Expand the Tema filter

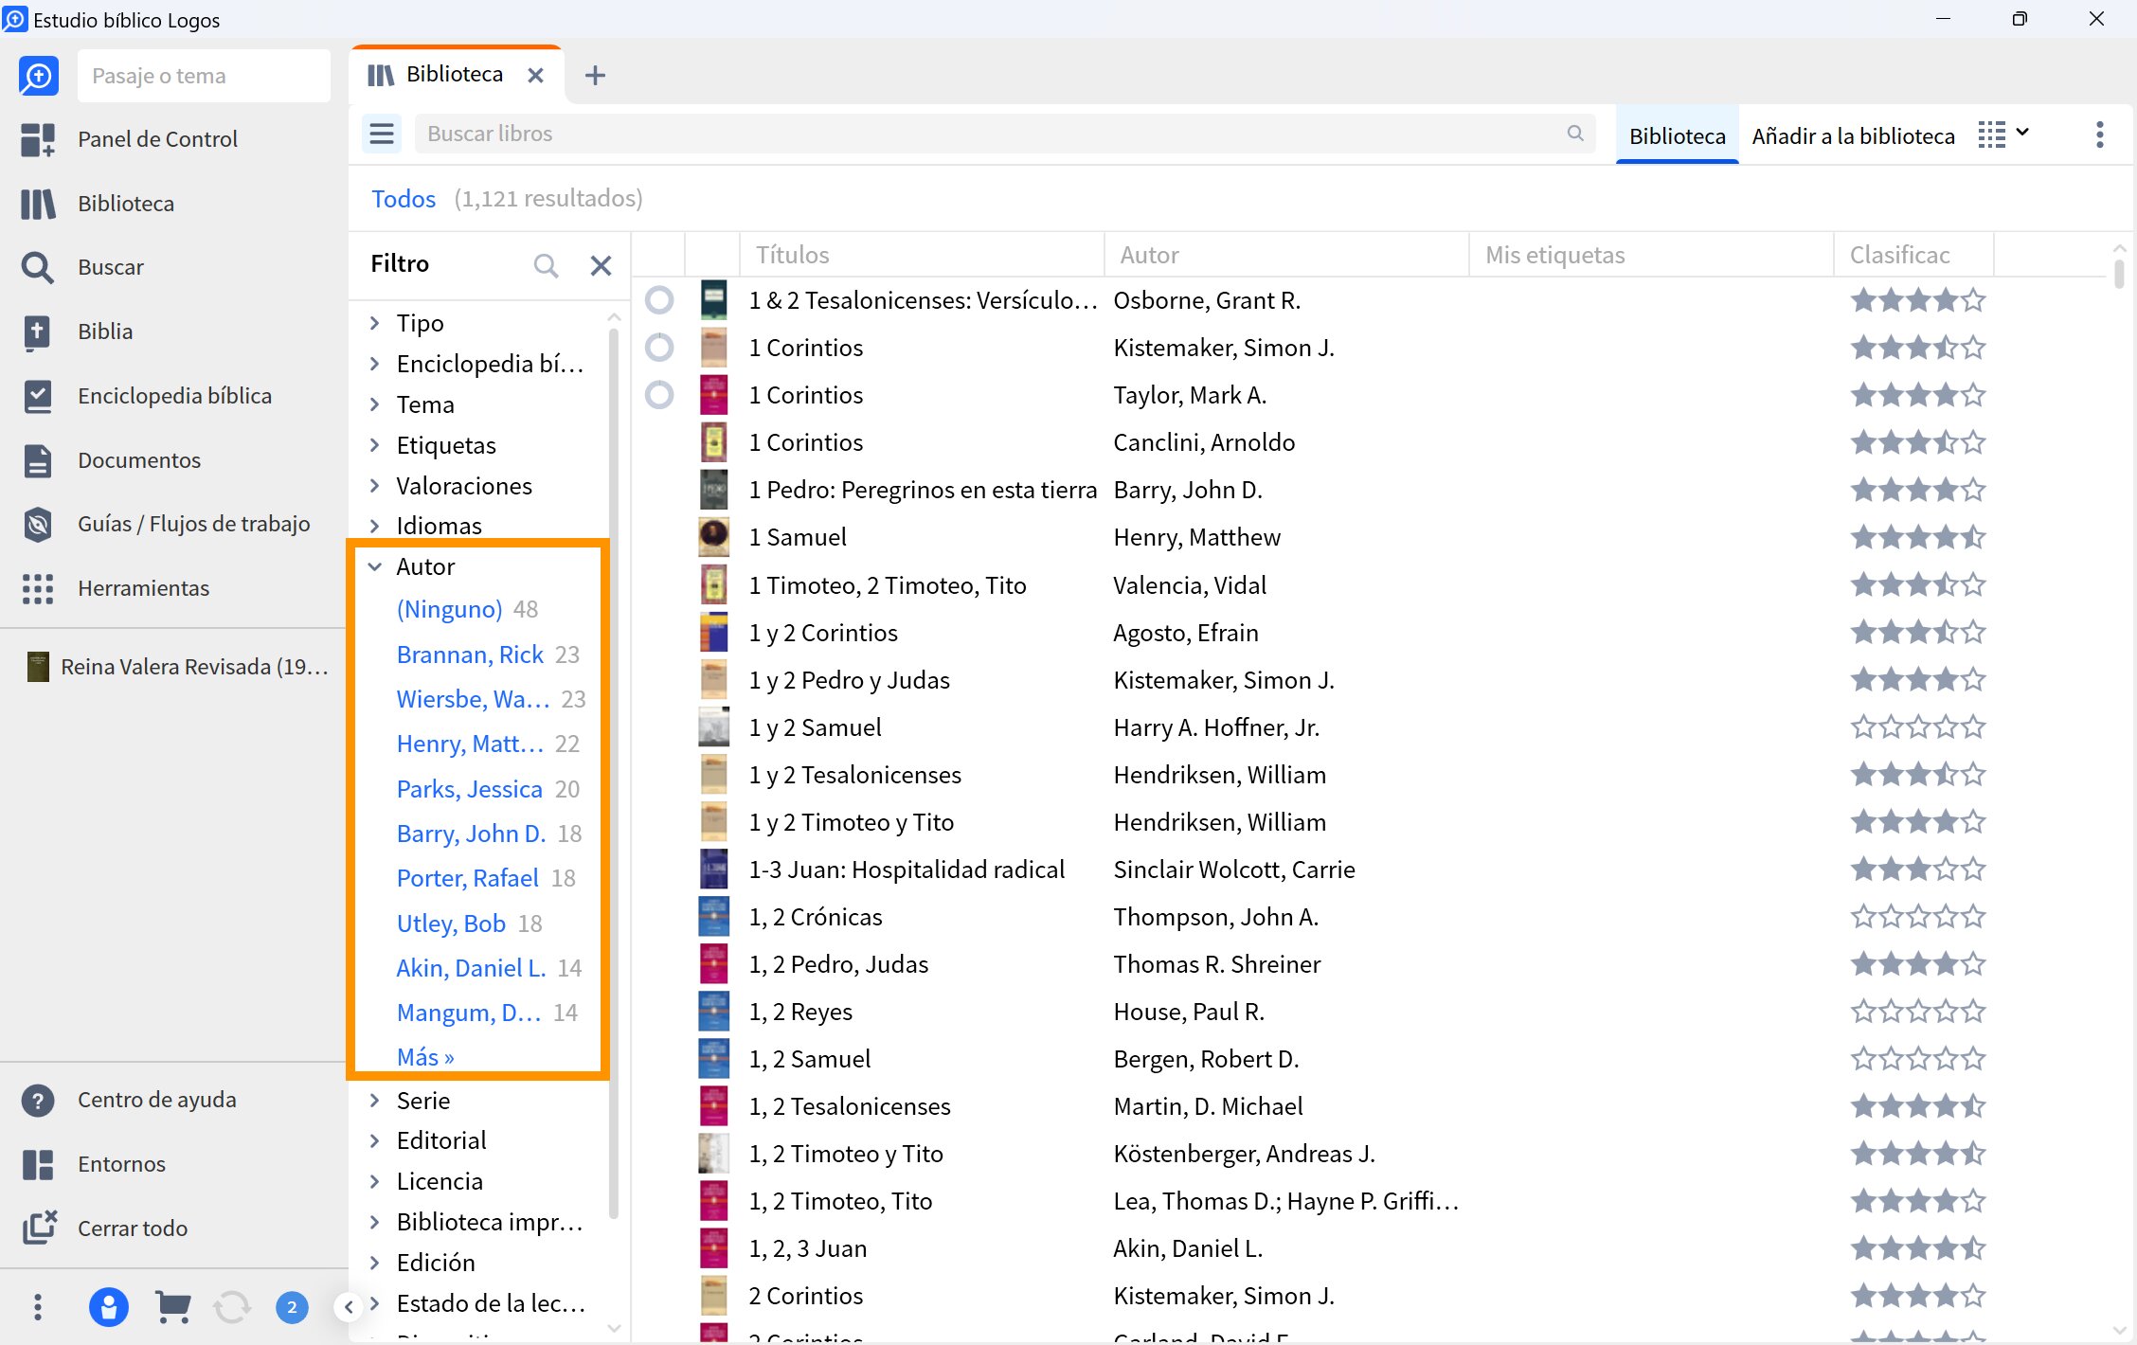coord(375,404)
